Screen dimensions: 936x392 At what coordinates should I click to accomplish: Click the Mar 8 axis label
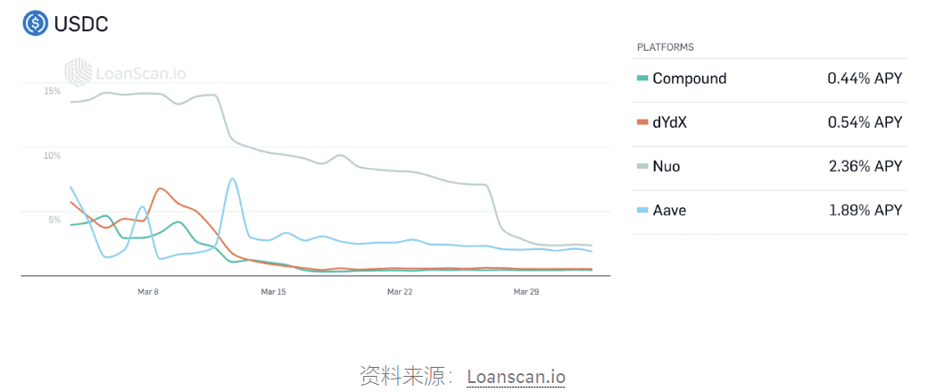tap(148, 292)
